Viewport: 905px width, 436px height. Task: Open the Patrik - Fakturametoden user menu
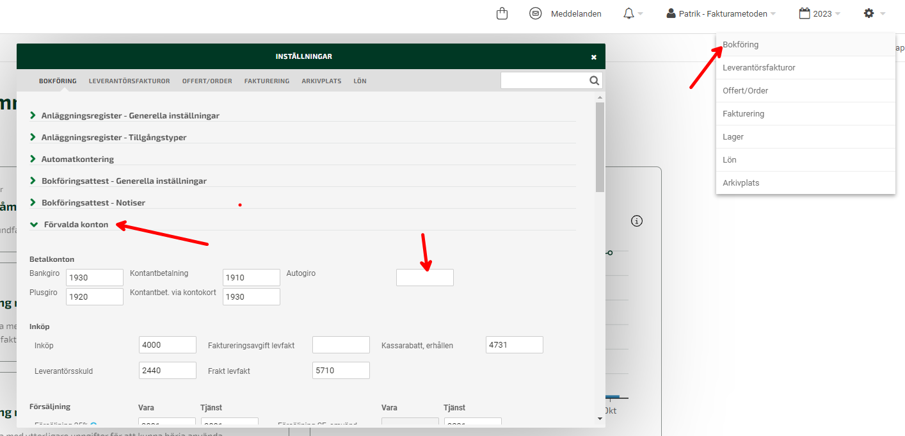721,13
